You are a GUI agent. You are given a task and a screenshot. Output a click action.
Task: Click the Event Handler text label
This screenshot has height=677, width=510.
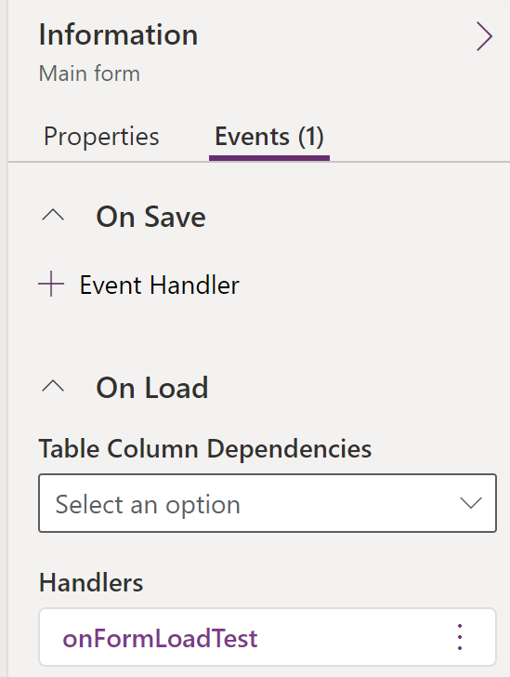click(160, 285)
